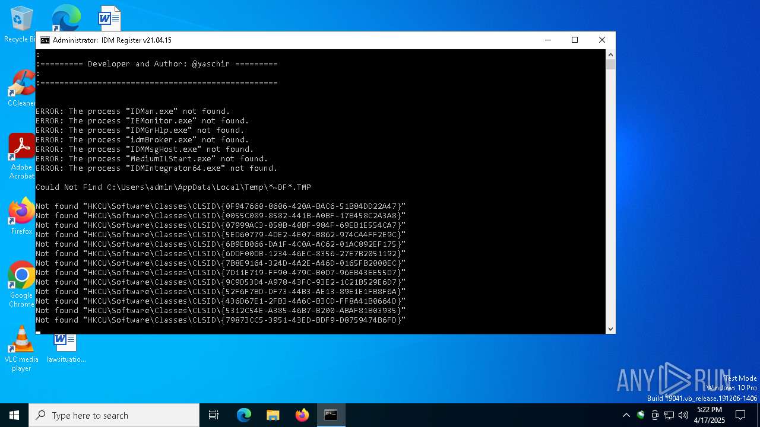760x427 pixels.
Task: Click the "MediumILStart.exe" error line
Action: [x=152, y=159]
